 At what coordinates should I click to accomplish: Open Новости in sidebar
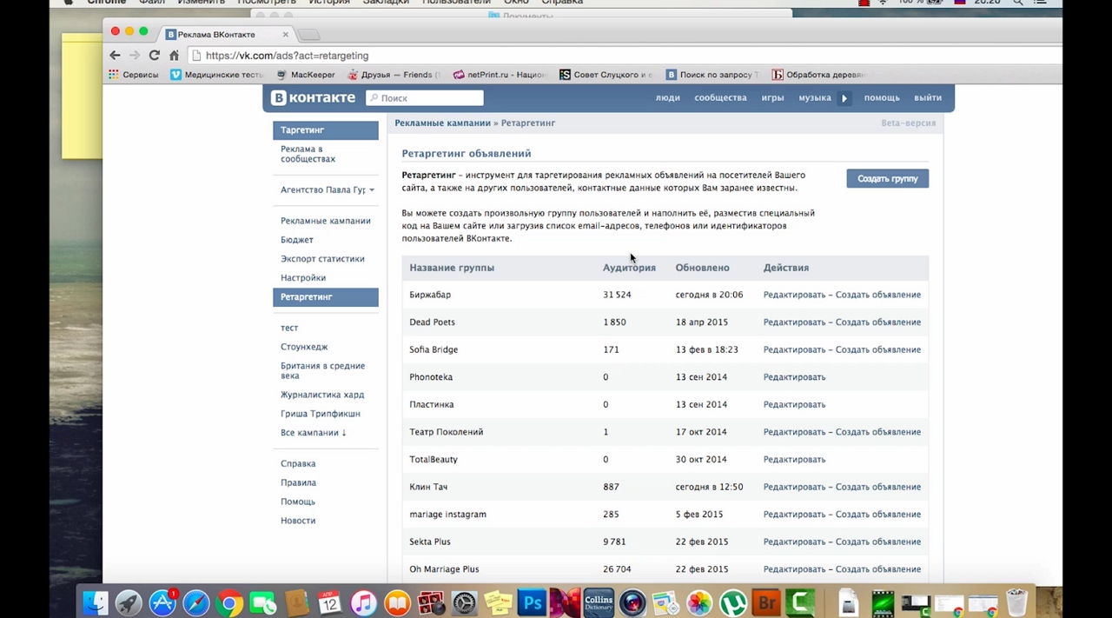click(298, 521)
